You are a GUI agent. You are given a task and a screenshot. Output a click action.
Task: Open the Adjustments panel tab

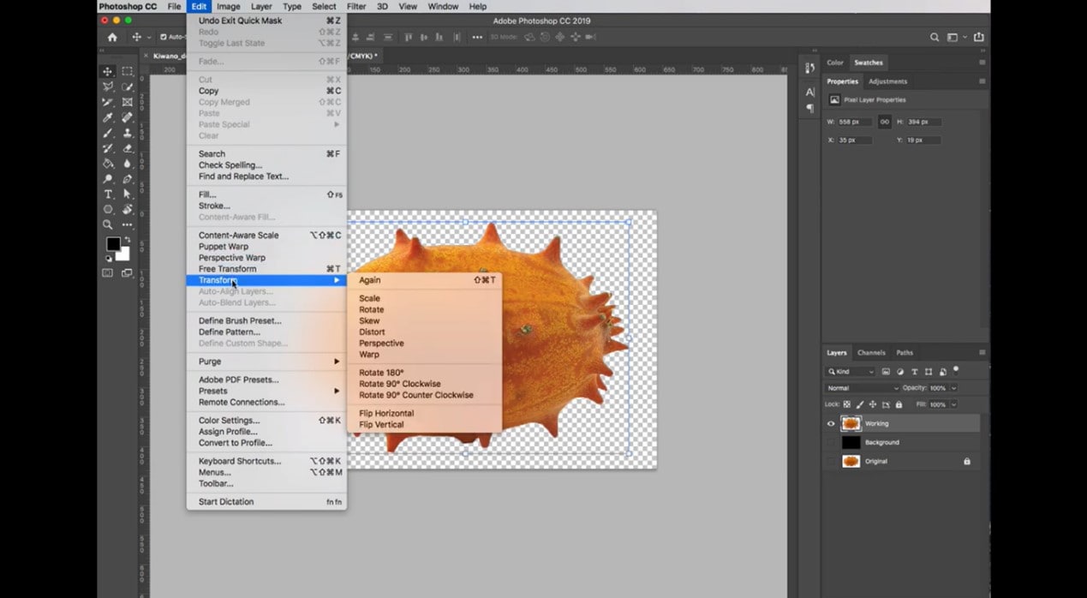[887, 81]
